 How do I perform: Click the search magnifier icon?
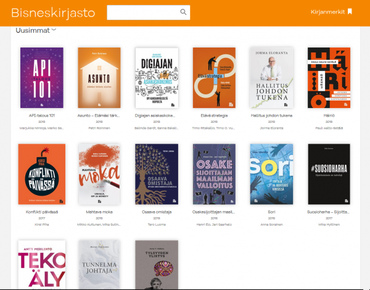(183, 12)
